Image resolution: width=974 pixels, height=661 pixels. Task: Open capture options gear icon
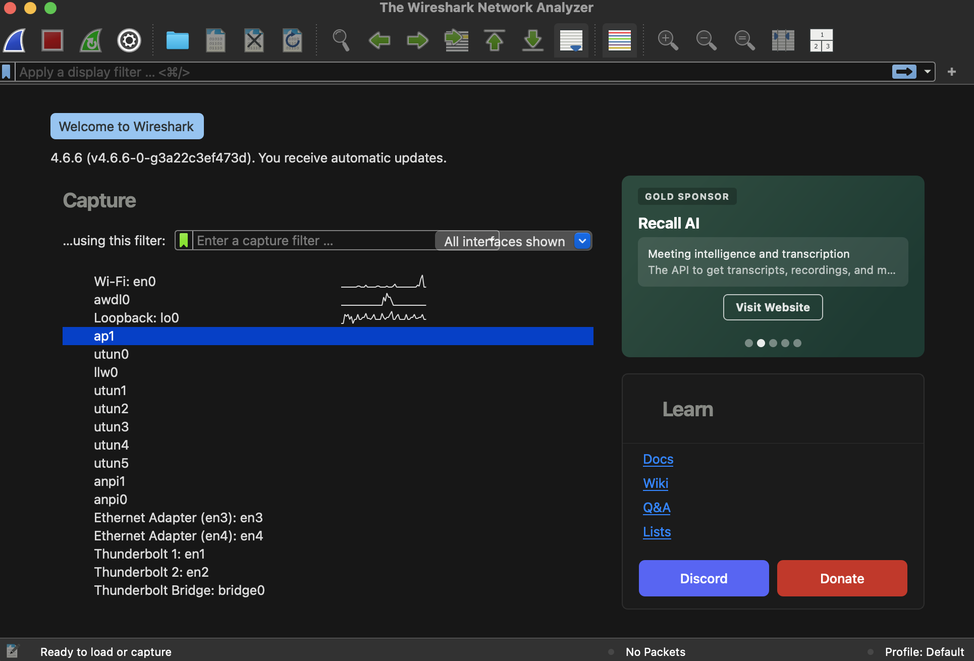129,40
